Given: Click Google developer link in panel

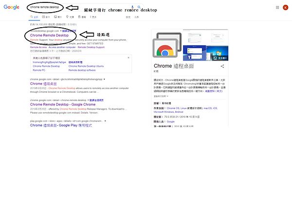Looking at the screenshot, I should (x=171, y=121).
